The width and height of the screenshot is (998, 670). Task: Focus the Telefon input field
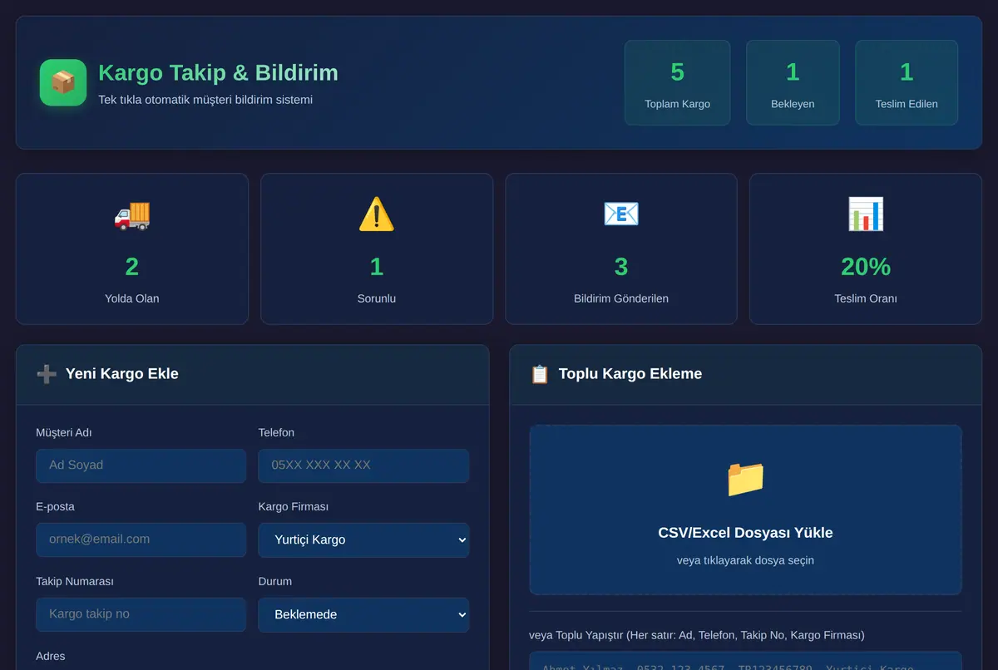(x=363, y=466)
